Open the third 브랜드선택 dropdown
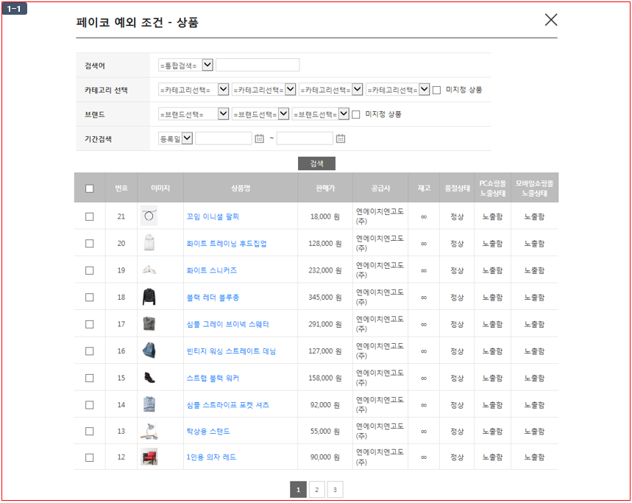The image size is (632, 503). [321, 114]
